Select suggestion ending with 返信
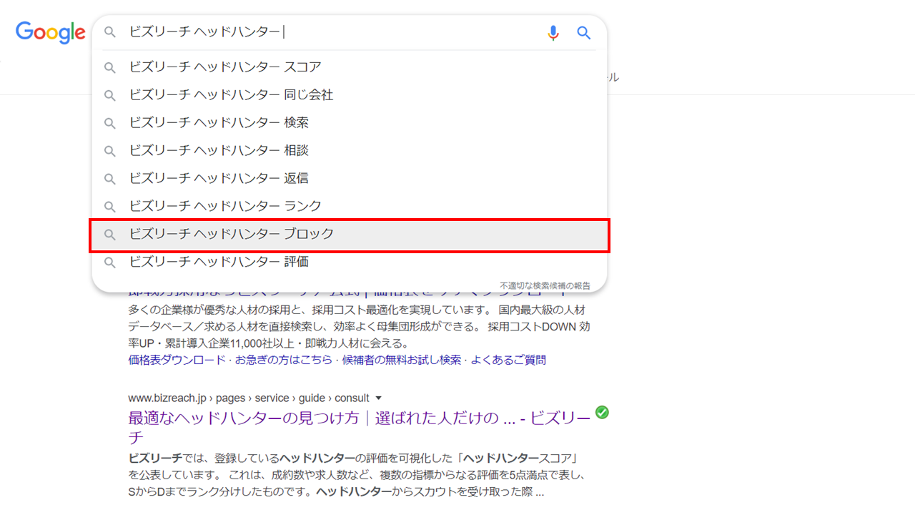This screenshot has height=515, width=915. (x=350, y=179)
